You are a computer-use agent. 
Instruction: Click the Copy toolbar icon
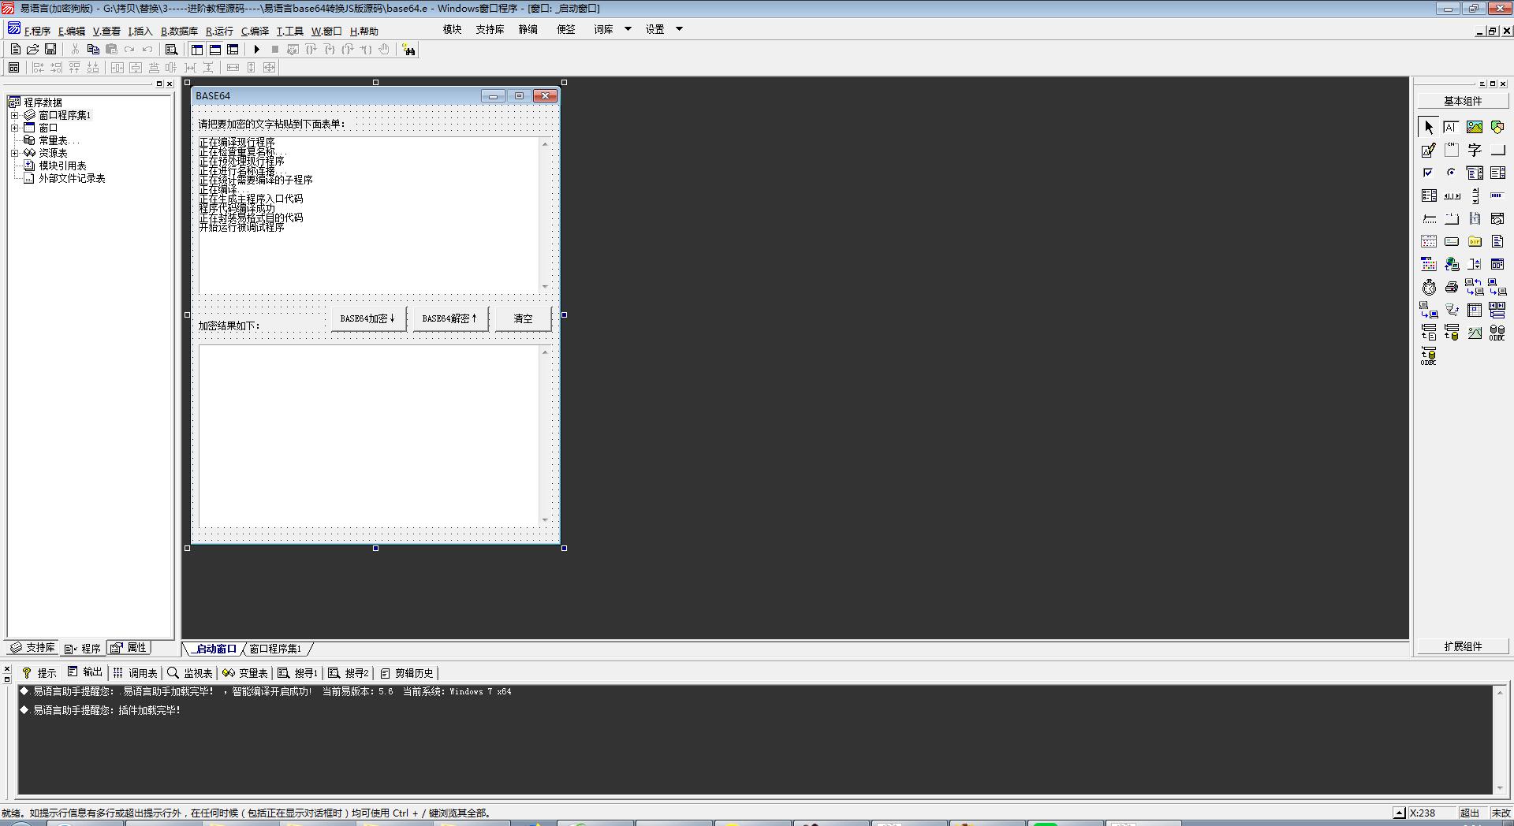[93, 49]
